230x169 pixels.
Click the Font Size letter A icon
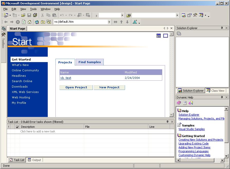[x=135, y=22]
